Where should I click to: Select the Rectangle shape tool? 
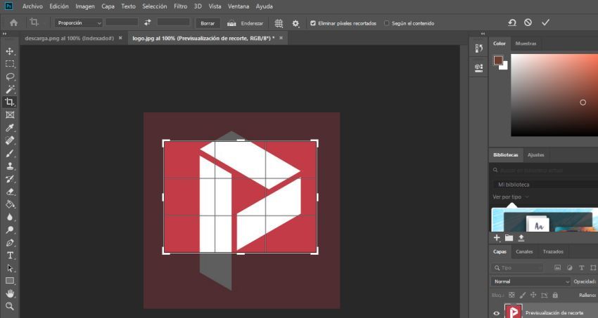pyautogui.click(x=10, y=281)
